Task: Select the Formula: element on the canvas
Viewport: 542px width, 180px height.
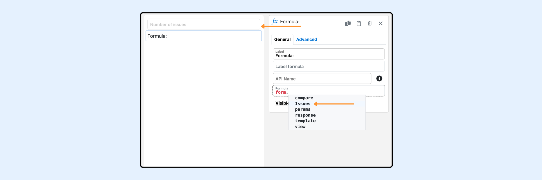Action: pyautogui.click(x=204, y=36)
